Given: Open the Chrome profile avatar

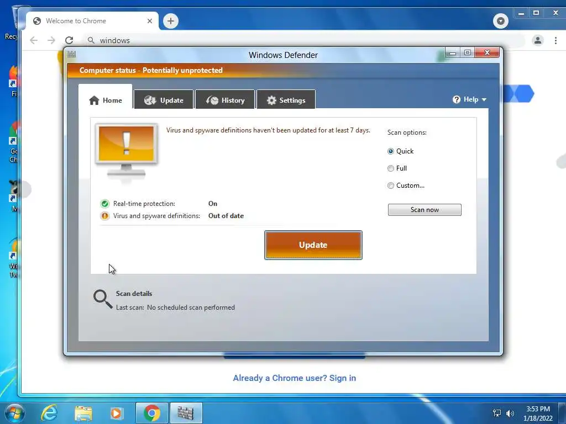Looking at the screenshot, I should [x=537, y=40].
